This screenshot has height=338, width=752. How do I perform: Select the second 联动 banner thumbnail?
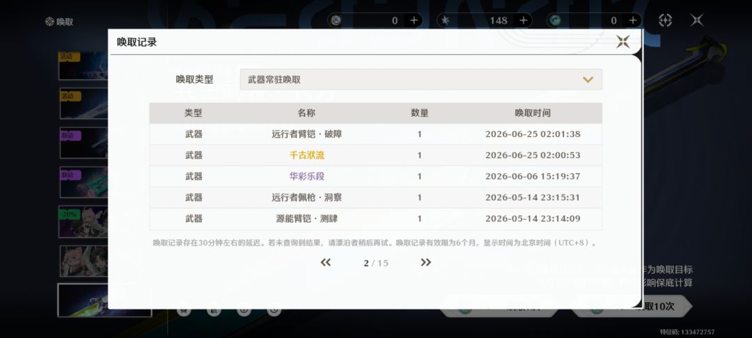[83, 182]
